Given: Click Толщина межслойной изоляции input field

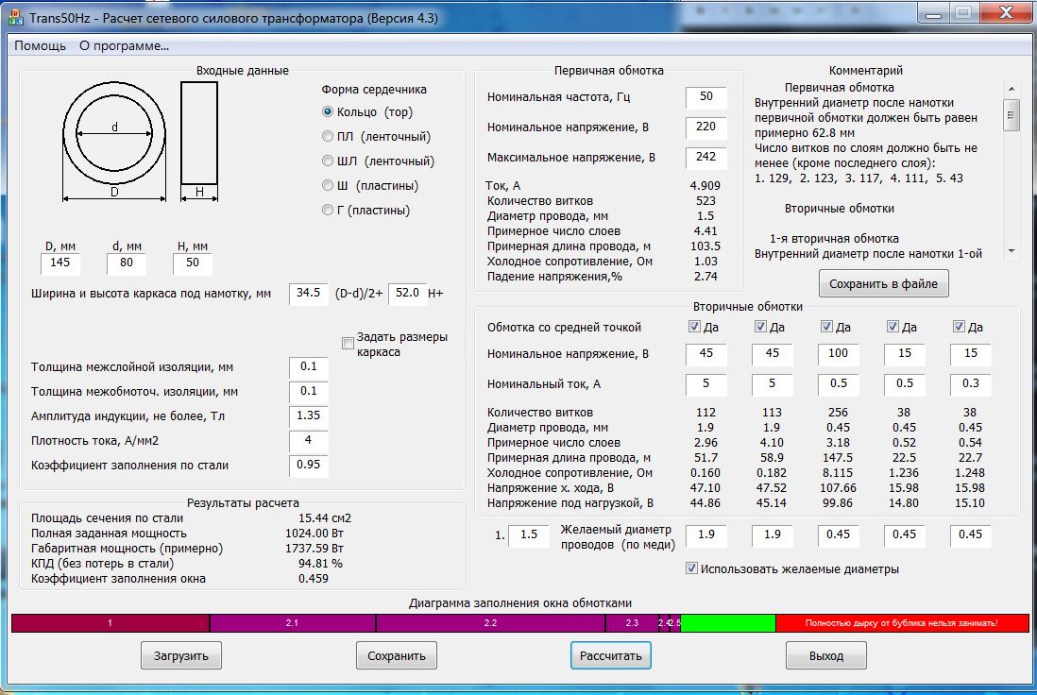Looking at the screenshot, I should coord(308,367).
